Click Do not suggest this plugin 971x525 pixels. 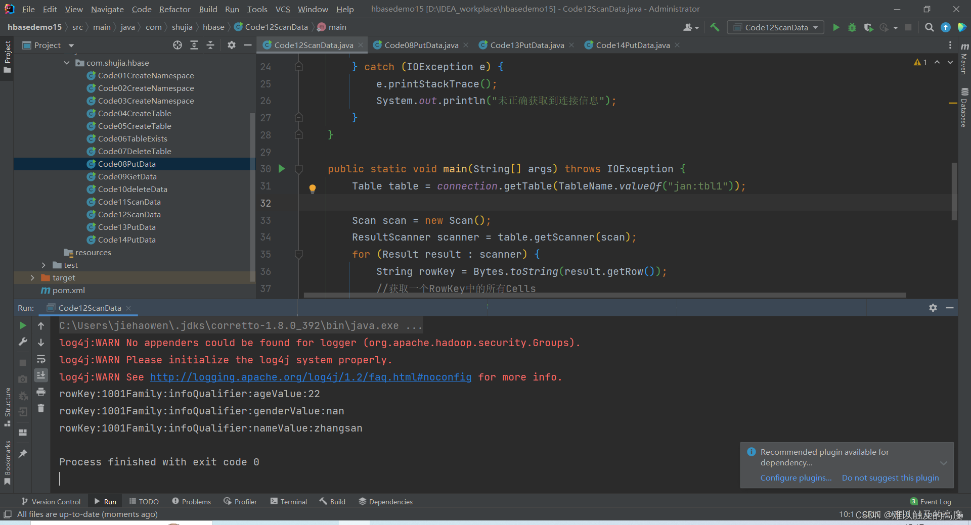click(x=890, y=478)
